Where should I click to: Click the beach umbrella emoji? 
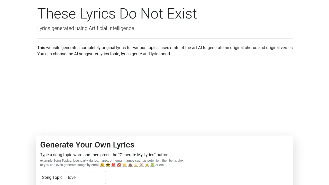click(x=141, y=165)
